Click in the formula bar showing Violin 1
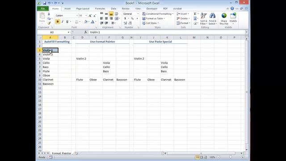 167,32
